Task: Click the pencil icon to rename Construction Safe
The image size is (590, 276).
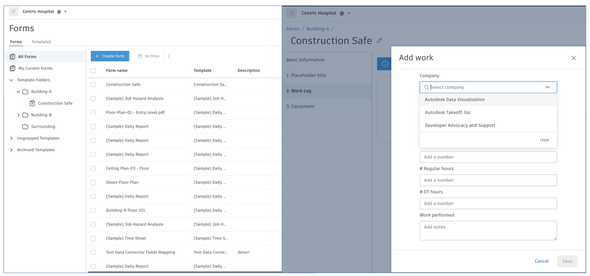Action: point(379,40)
